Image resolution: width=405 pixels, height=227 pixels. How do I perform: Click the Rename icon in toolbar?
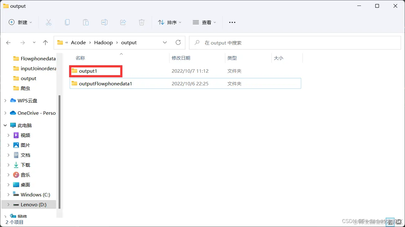tap(104, 22)
